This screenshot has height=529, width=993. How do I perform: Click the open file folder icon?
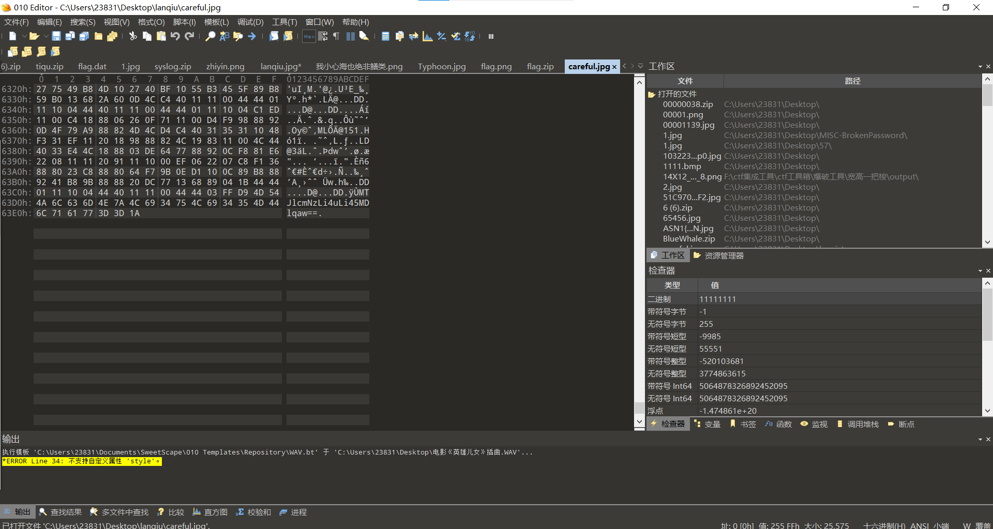(x=34, y=36)
